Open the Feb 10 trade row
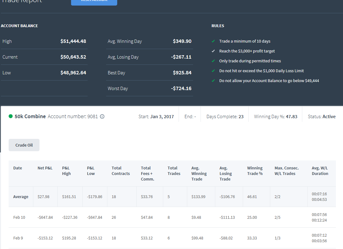Viewport: 343px width, 249px height. [172, 217]
